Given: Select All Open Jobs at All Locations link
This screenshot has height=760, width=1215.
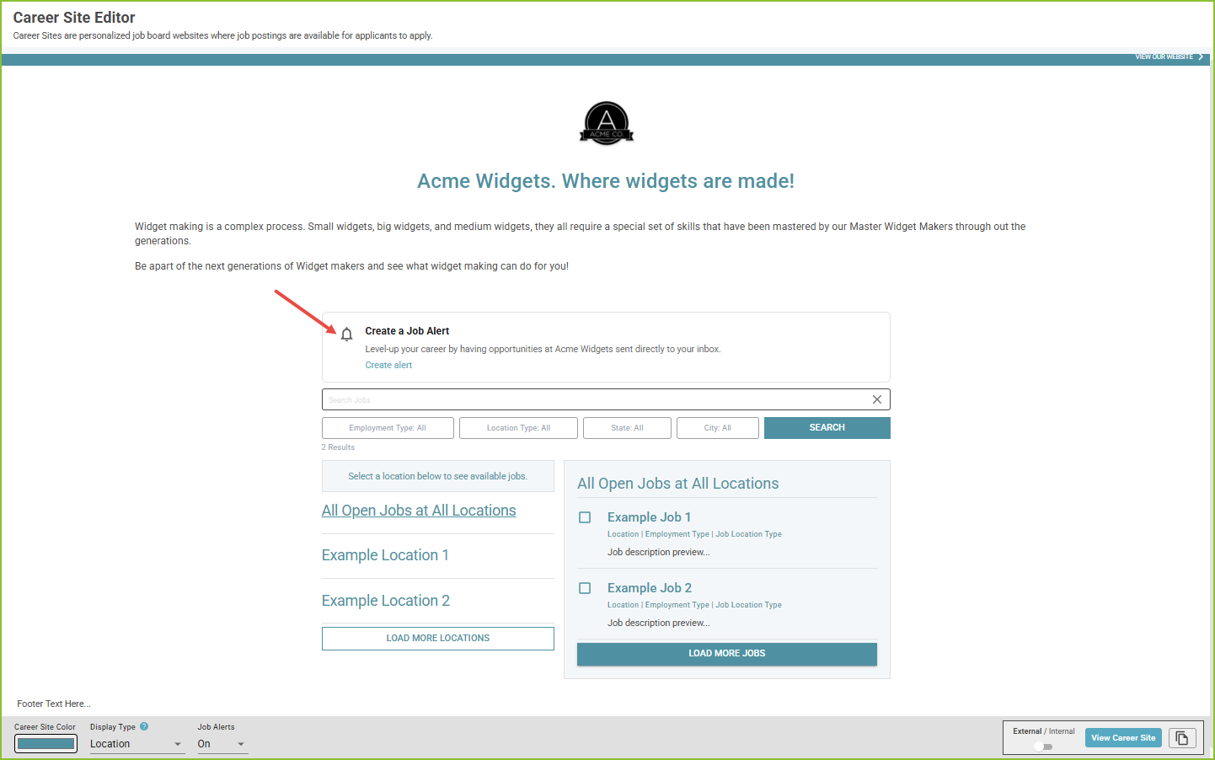Looking at the screenshot, I should (x=419, y=511).
